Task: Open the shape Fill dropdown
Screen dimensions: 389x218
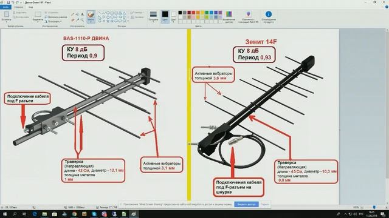Action: point(137,18)
